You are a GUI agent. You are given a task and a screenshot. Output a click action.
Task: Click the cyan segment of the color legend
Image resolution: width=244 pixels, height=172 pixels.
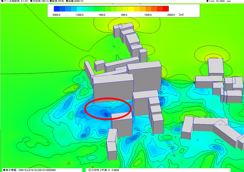(x=79, y=9)
